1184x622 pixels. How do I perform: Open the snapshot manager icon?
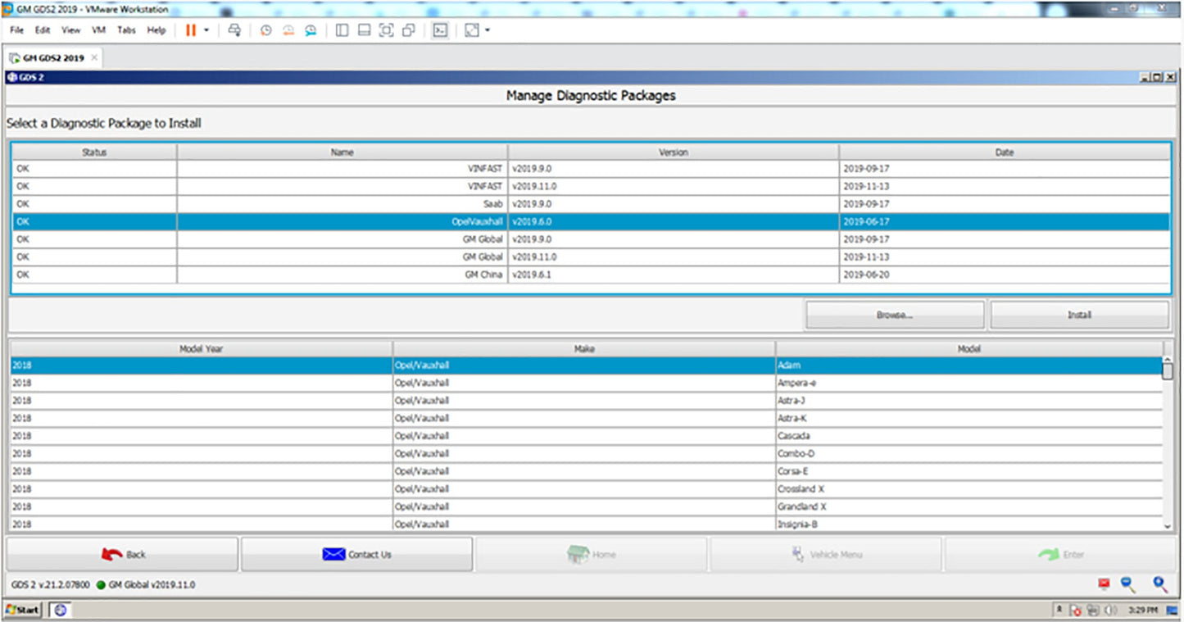311,30
